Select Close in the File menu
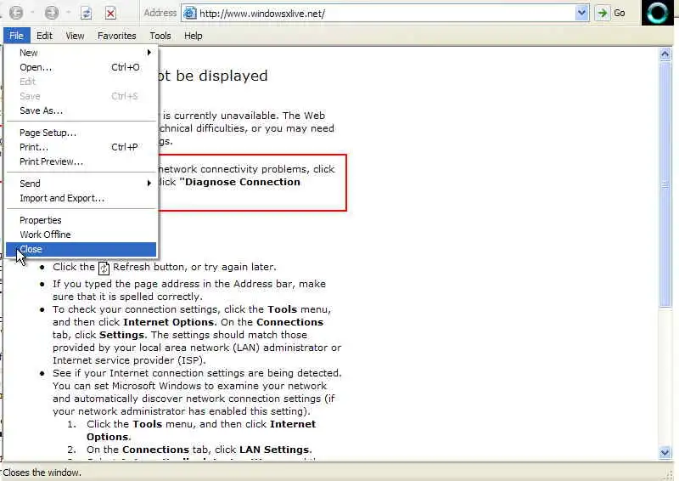Image resolution: width=679 pixels, height=481 pixels. 81,249
